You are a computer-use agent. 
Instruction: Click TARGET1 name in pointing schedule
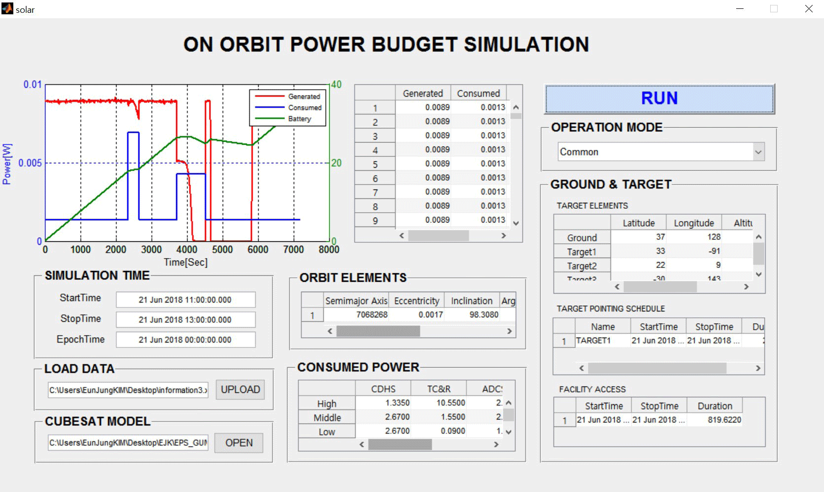pos(602,341)
